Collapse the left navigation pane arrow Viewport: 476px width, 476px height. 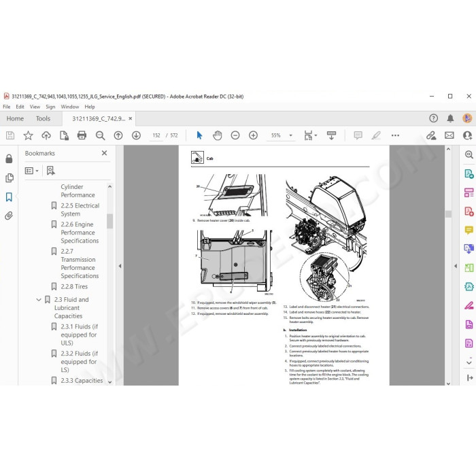(120, 266)
